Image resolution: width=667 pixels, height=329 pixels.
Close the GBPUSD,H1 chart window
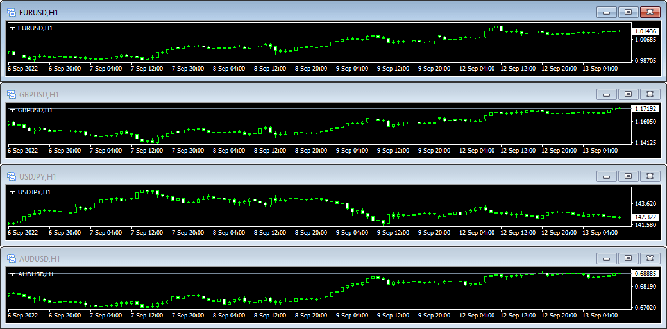tap(650, 94)
